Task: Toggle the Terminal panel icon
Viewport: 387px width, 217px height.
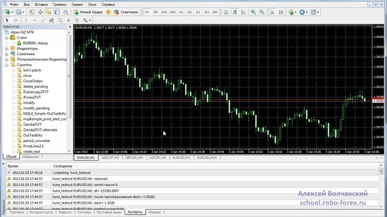Action: (x=57, y=12)
